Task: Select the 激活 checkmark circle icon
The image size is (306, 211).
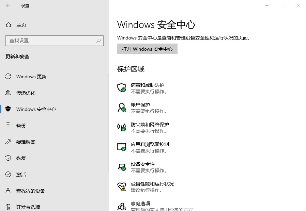Action: pyautogui.click(x=8, y=174)
